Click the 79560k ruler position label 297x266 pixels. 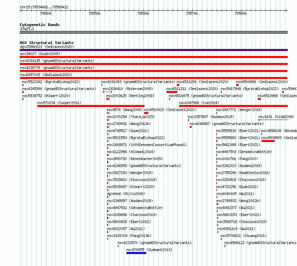143,13
